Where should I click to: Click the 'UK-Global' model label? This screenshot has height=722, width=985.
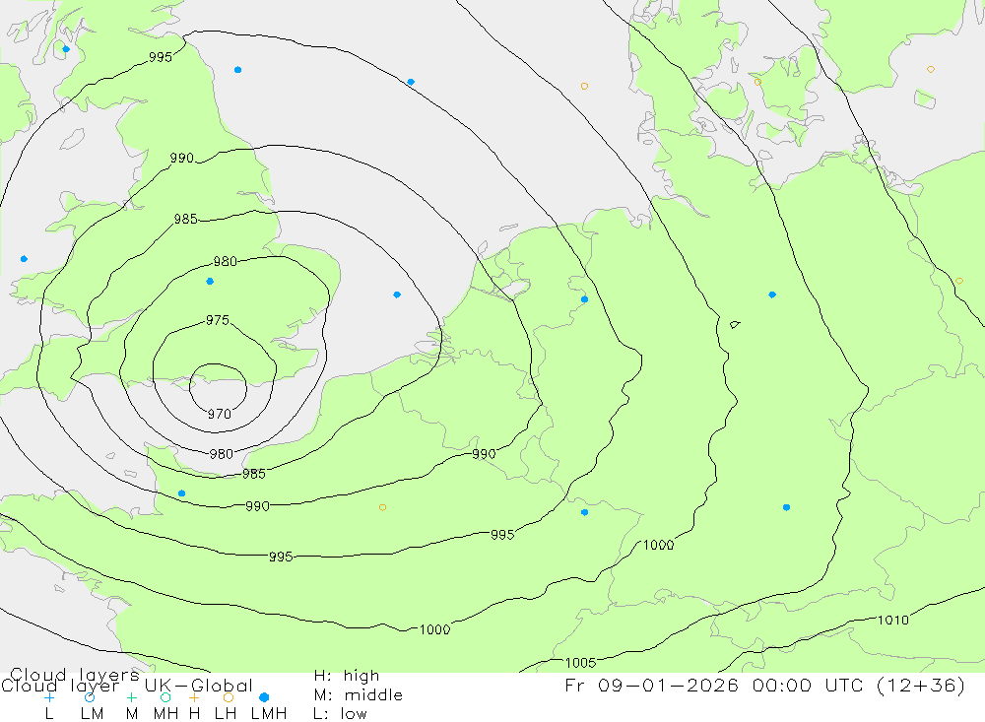point(199,686)
